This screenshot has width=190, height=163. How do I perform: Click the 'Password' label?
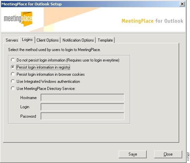(x=28, y=116)
